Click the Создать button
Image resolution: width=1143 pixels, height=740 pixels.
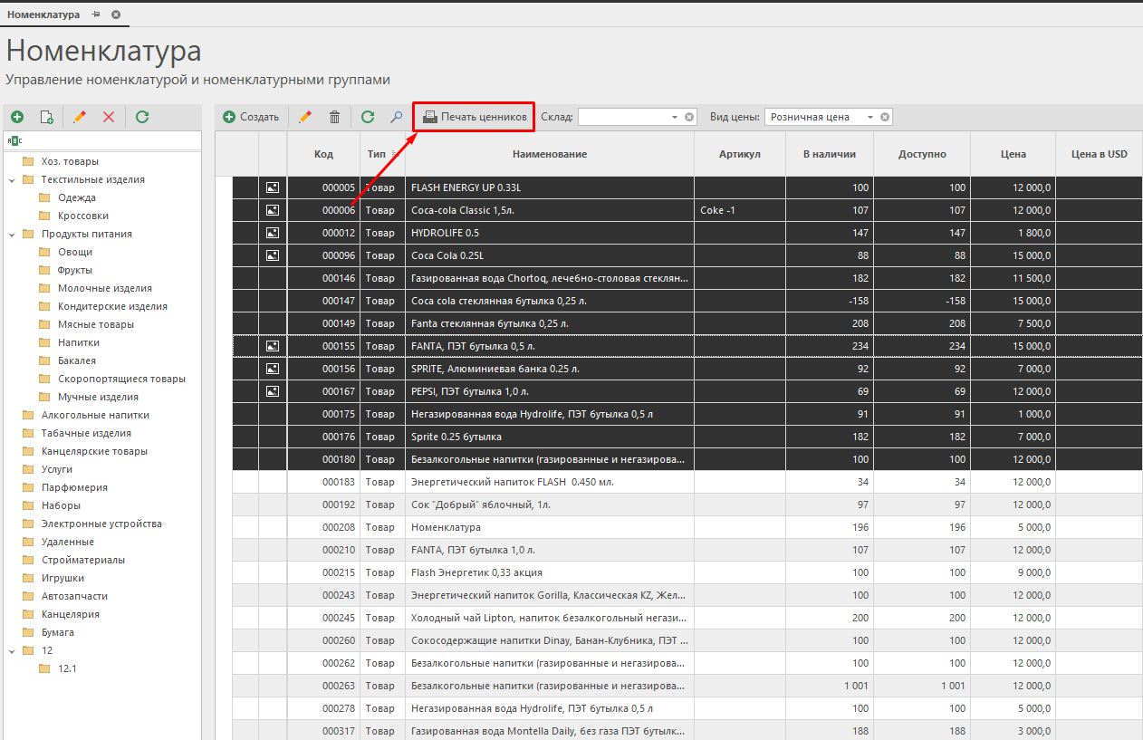[251, 117]
